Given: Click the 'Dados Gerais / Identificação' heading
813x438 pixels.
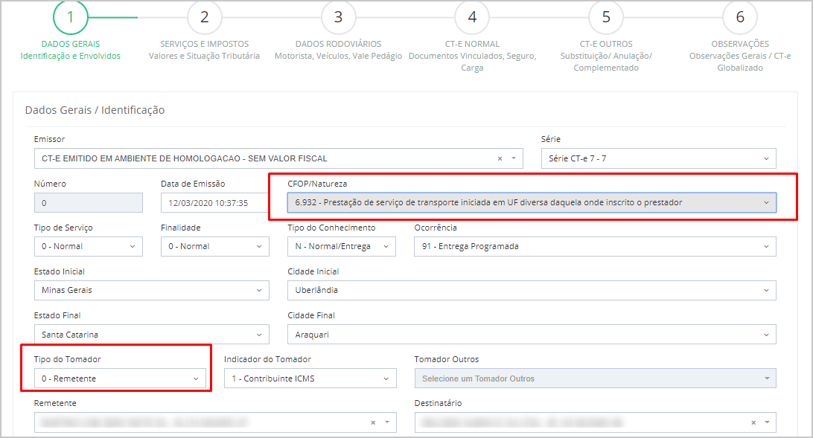Looking at the screenshot, I should coord(95,110).
